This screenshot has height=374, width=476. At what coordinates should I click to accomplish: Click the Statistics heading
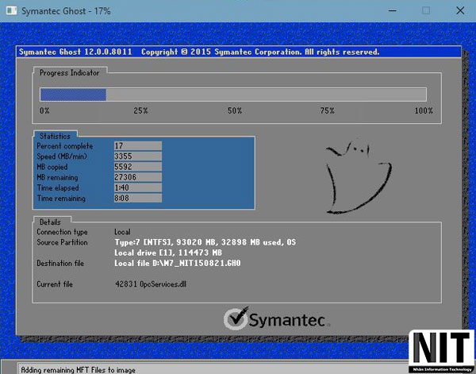[55, 136]
